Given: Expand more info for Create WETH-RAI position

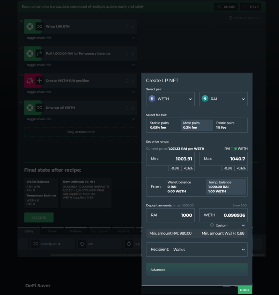Looking at the screenshot, I should (81, 92).
